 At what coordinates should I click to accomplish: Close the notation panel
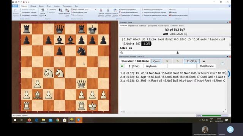tap(230, 22)
